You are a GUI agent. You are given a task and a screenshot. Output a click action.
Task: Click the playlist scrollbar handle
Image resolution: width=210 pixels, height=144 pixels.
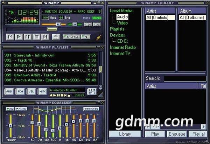[x=100, y=69]
